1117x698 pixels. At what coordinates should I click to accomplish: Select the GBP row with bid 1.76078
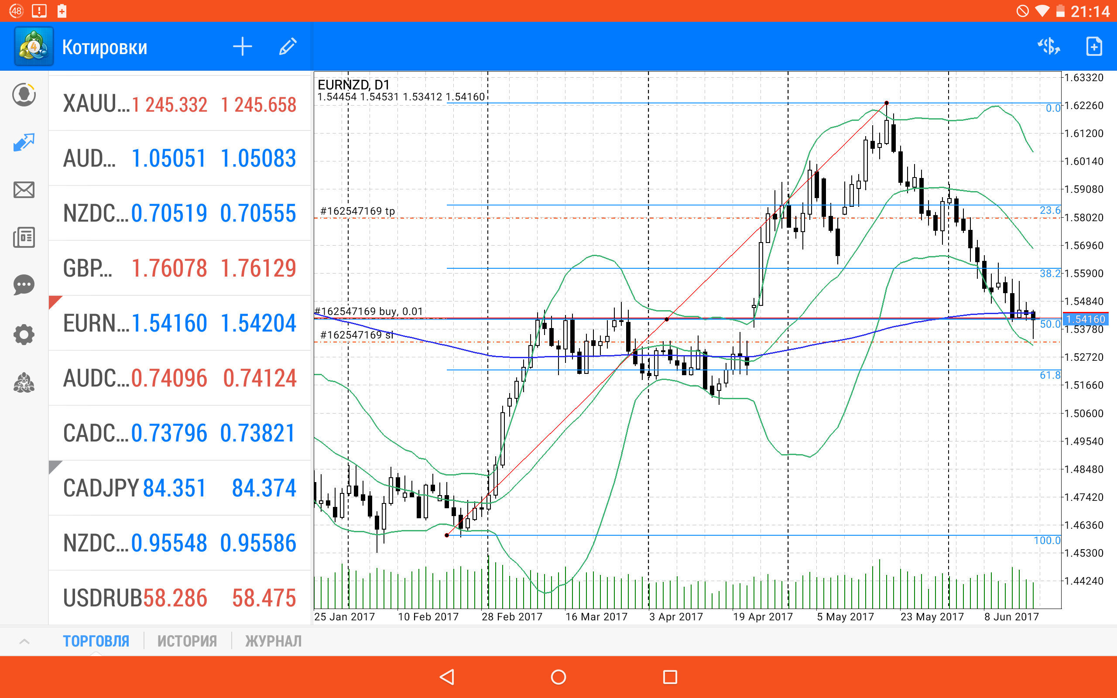point(180,268)
